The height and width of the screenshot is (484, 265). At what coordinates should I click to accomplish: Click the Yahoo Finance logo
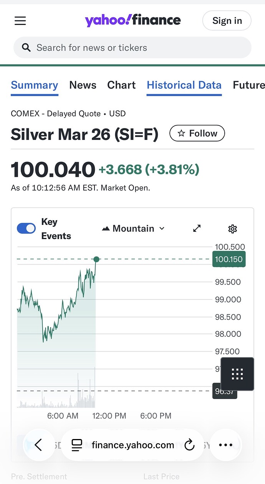coord(132,20)
